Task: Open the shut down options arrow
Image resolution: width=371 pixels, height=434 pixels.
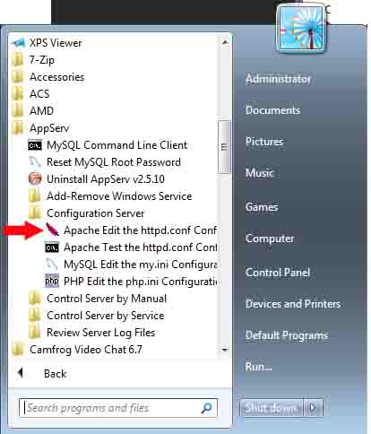Action: pos(313,407)
